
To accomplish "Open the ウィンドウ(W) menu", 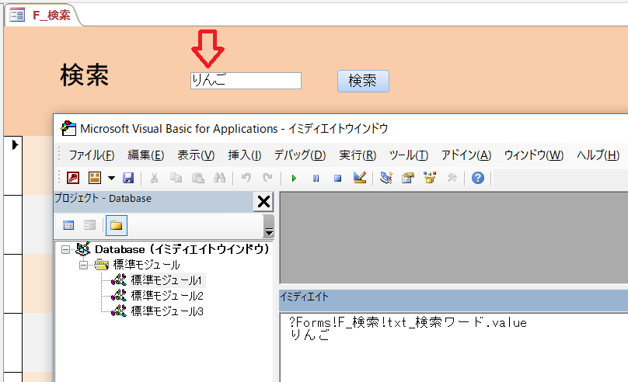I will pyautogui.click(x=533, y=155).
